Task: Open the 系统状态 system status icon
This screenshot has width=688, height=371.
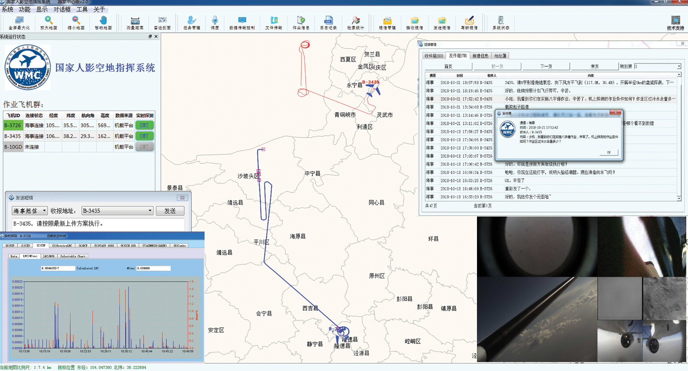Action: click(501, 23)
